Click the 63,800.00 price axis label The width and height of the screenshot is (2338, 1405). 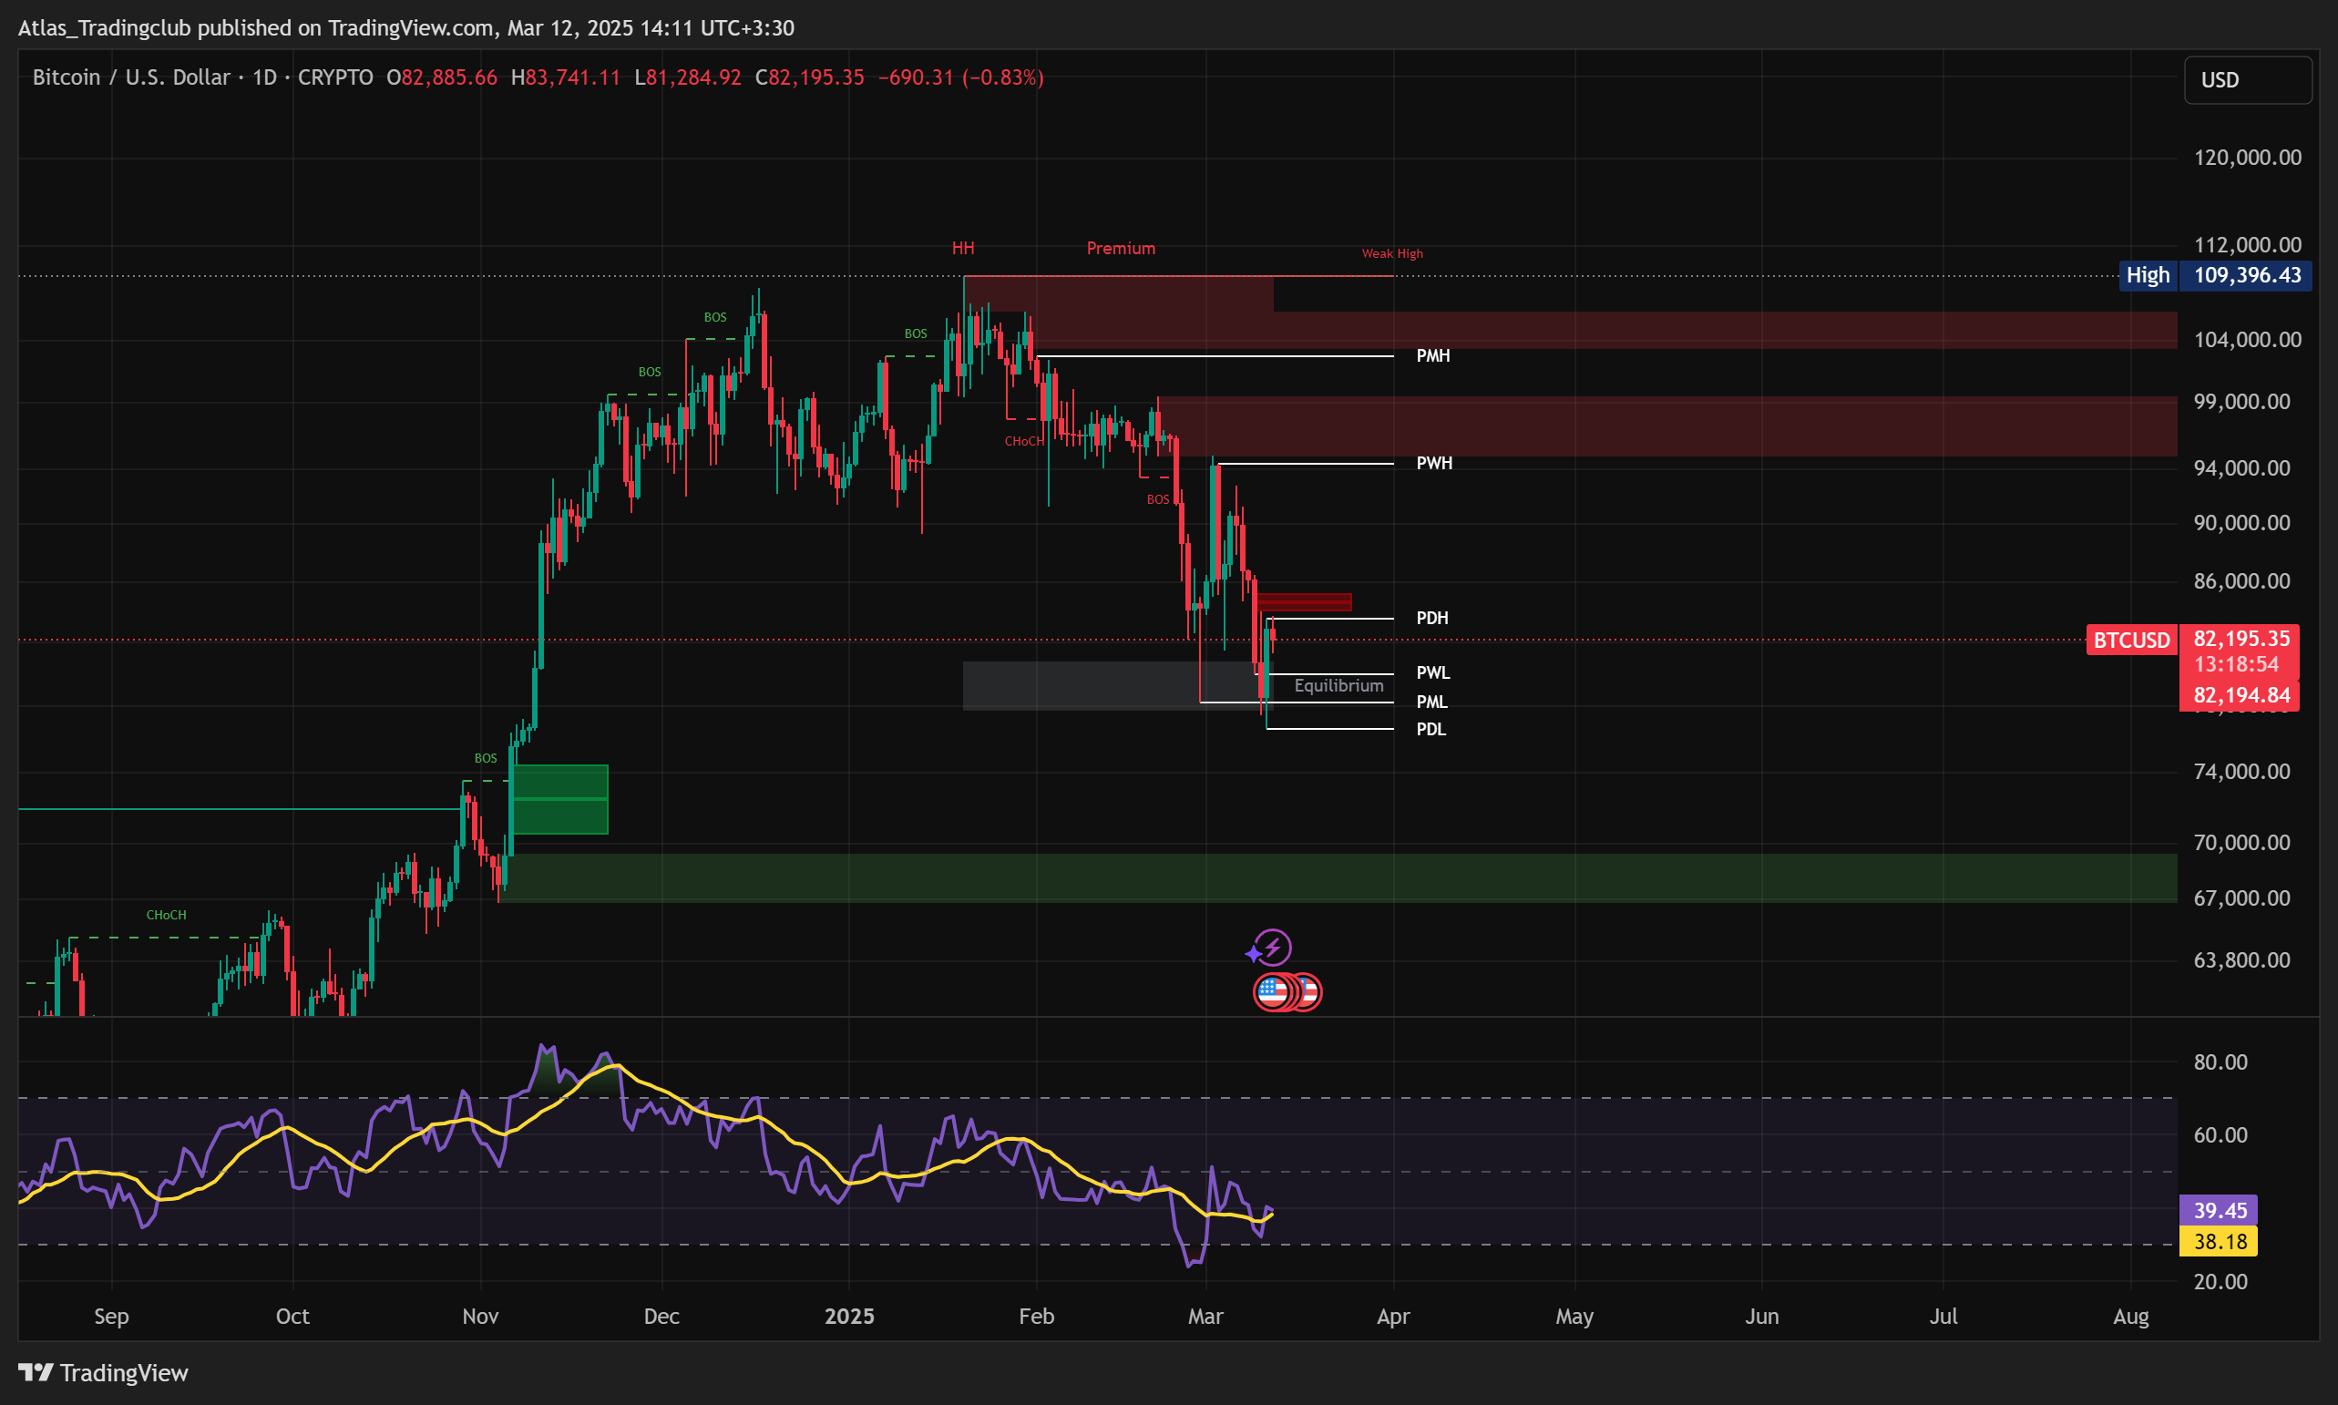pyautogui.click(x=2241, y=961)
